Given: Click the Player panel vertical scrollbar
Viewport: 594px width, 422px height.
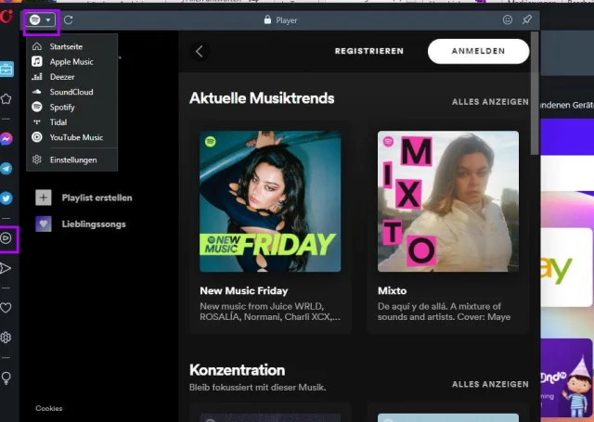Looking at the screenshot, I should (x=535, y=93).
